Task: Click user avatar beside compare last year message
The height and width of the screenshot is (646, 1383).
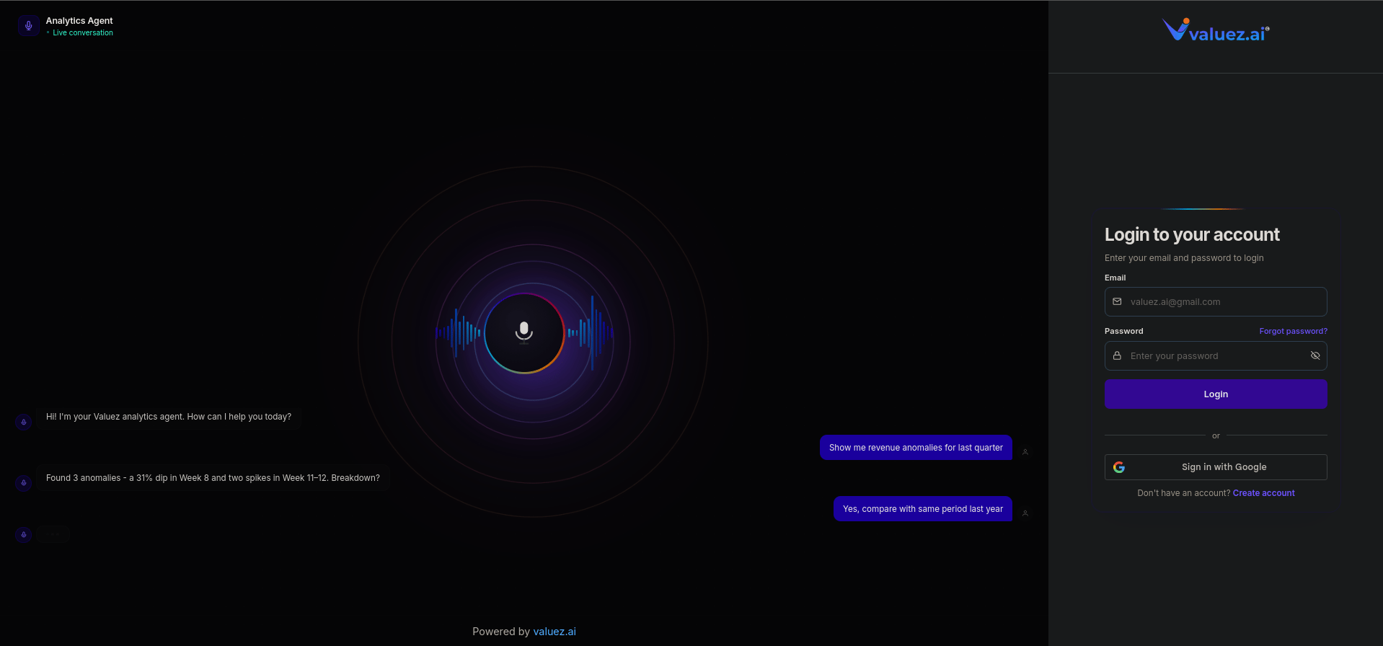Action: [x=1025, y=513]
